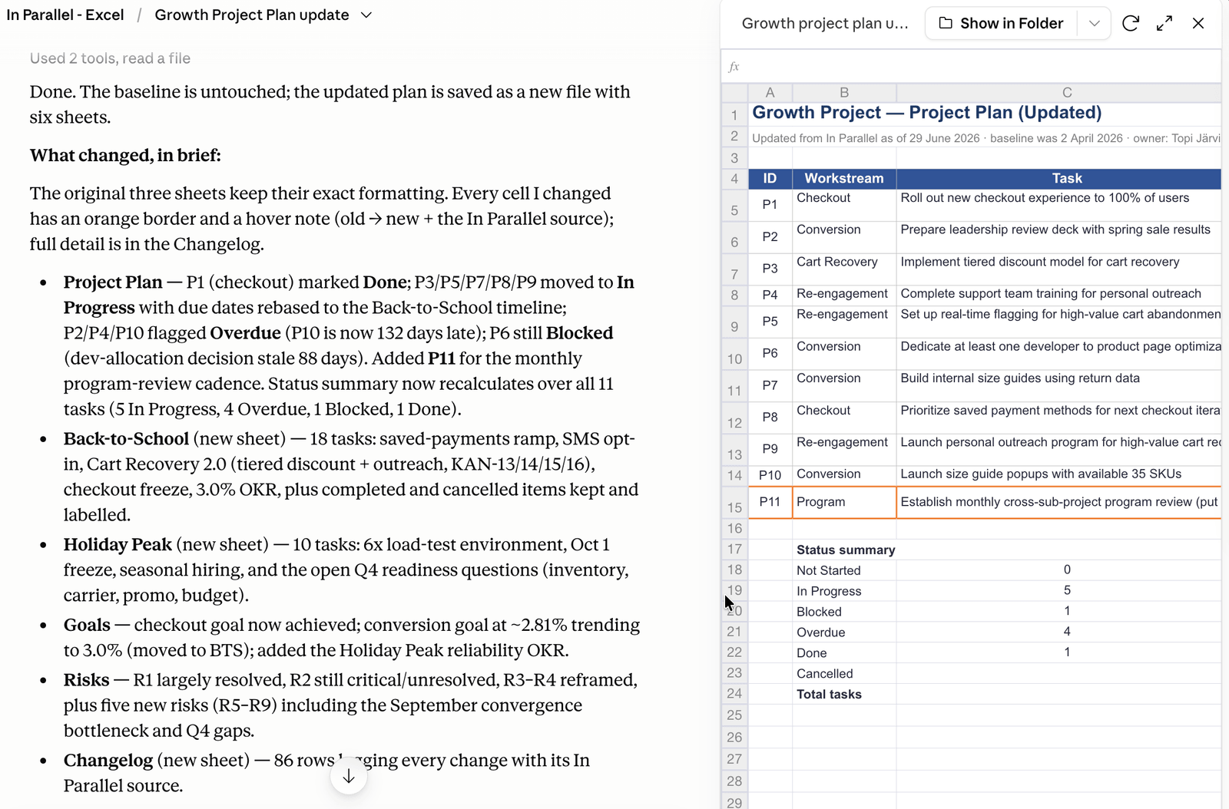Viewport: 1229px width, 809px height.
Task: Select the 'In Progress' label cell
Action: click(x=844, y=591)
